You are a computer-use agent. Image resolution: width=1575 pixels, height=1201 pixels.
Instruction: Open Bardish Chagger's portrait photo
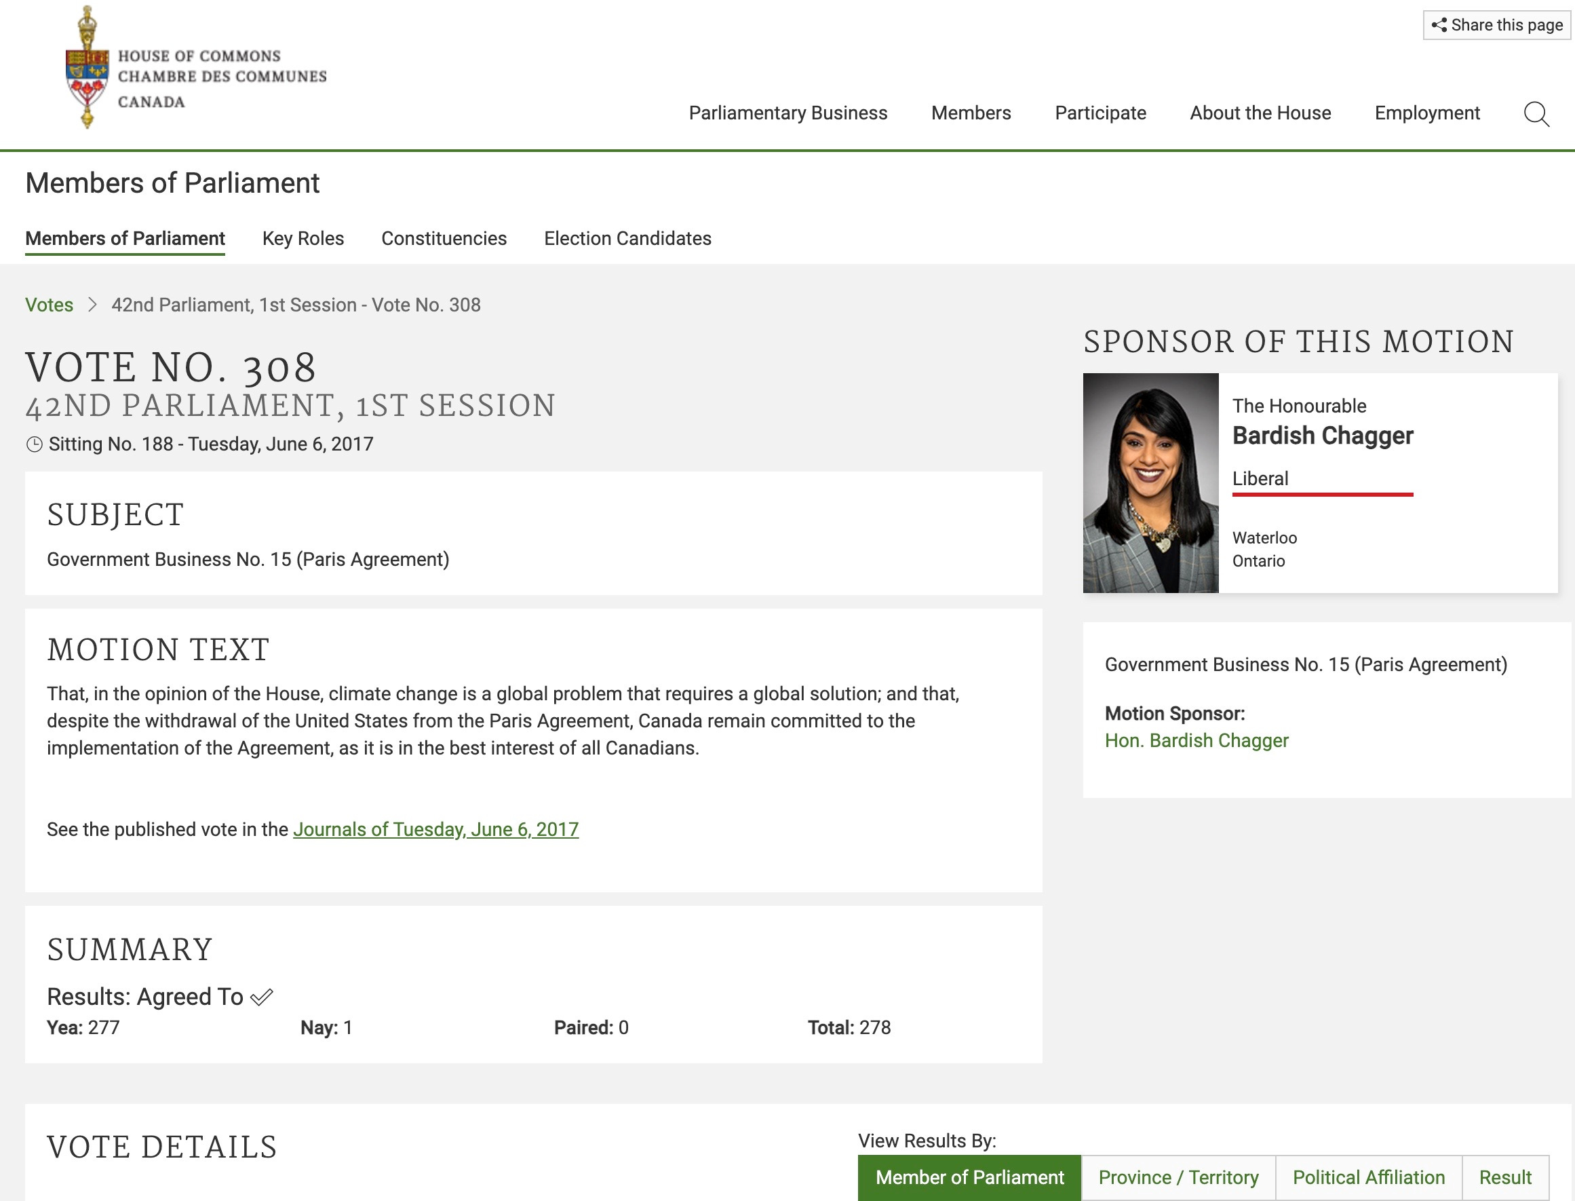[x=1150, y=482]
